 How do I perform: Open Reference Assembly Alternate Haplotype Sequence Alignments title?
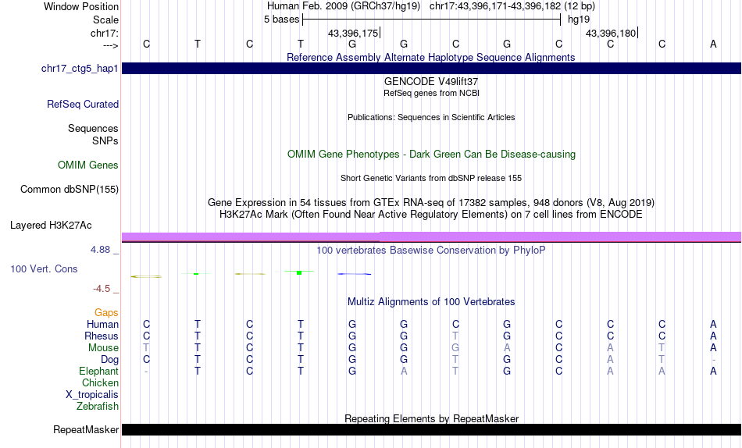(430, 57)
